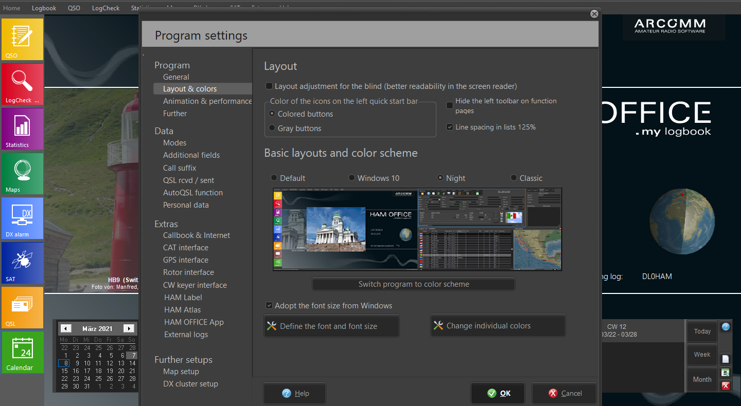The width and height of the screenshot is (741, 406).
Task: Open the QSO menu in menu bar
Action: (74, 8)
